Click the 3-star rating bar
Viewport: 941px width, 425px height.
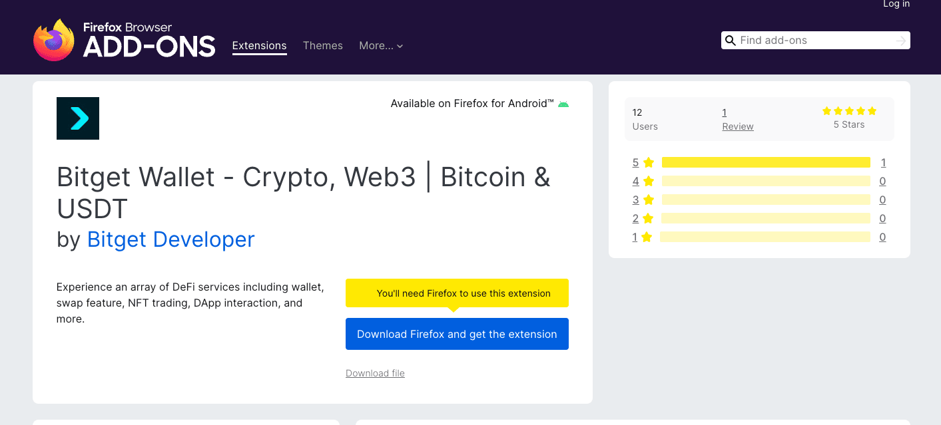[766, 200]
